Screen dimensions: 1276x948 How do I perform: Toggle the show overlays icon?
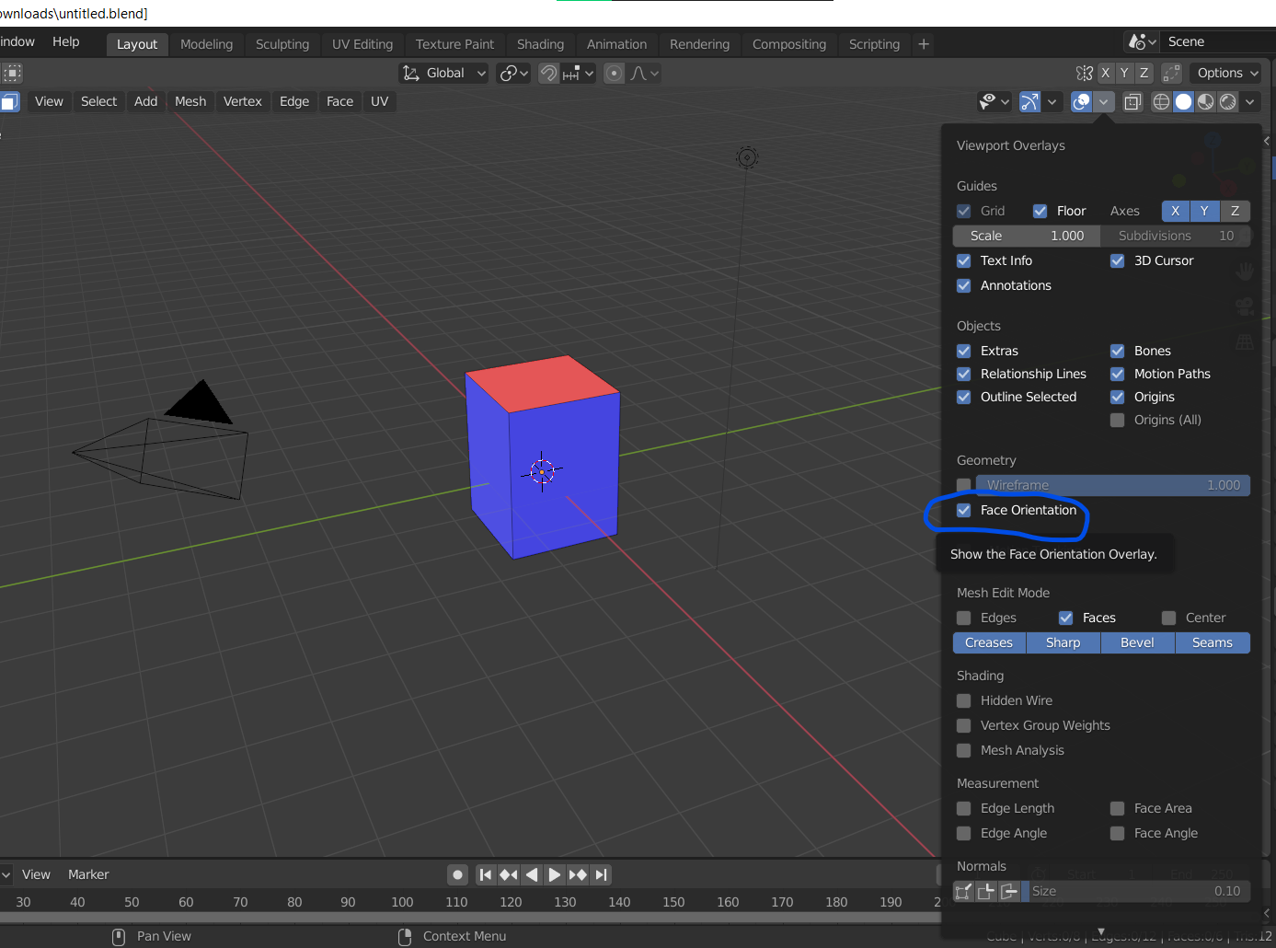tap(1082, 101)
